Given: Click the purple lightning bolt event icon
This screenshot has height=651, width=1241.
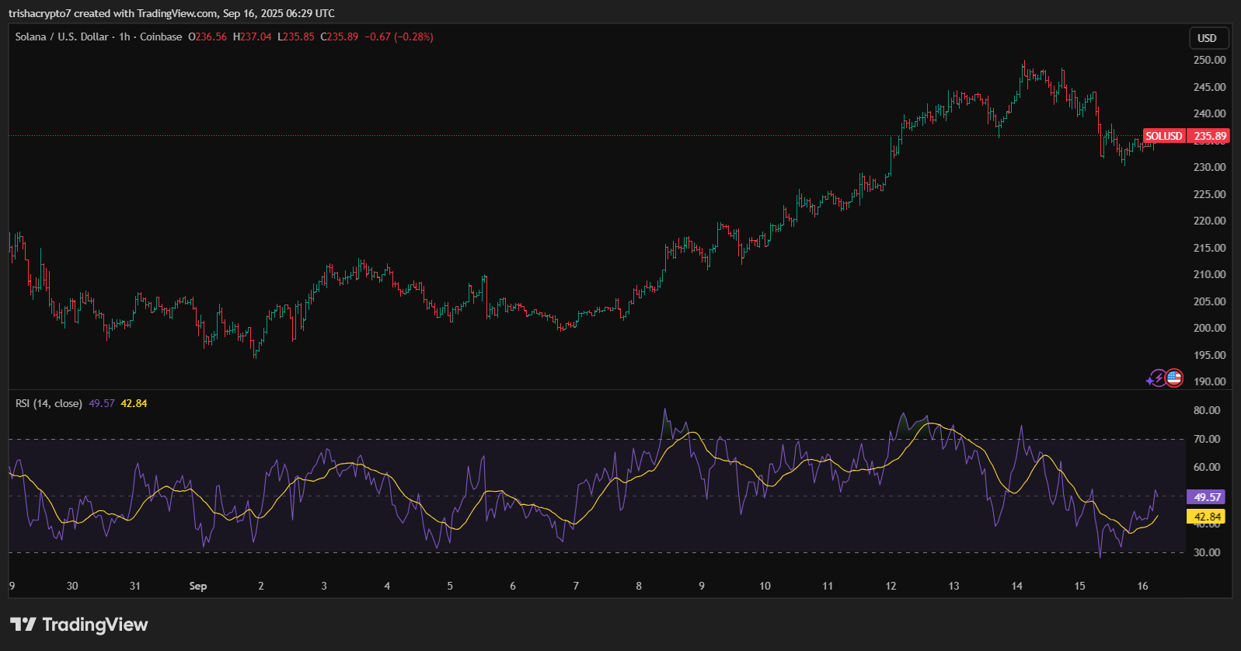Looking at the screenshot, I should (1157, 378).
